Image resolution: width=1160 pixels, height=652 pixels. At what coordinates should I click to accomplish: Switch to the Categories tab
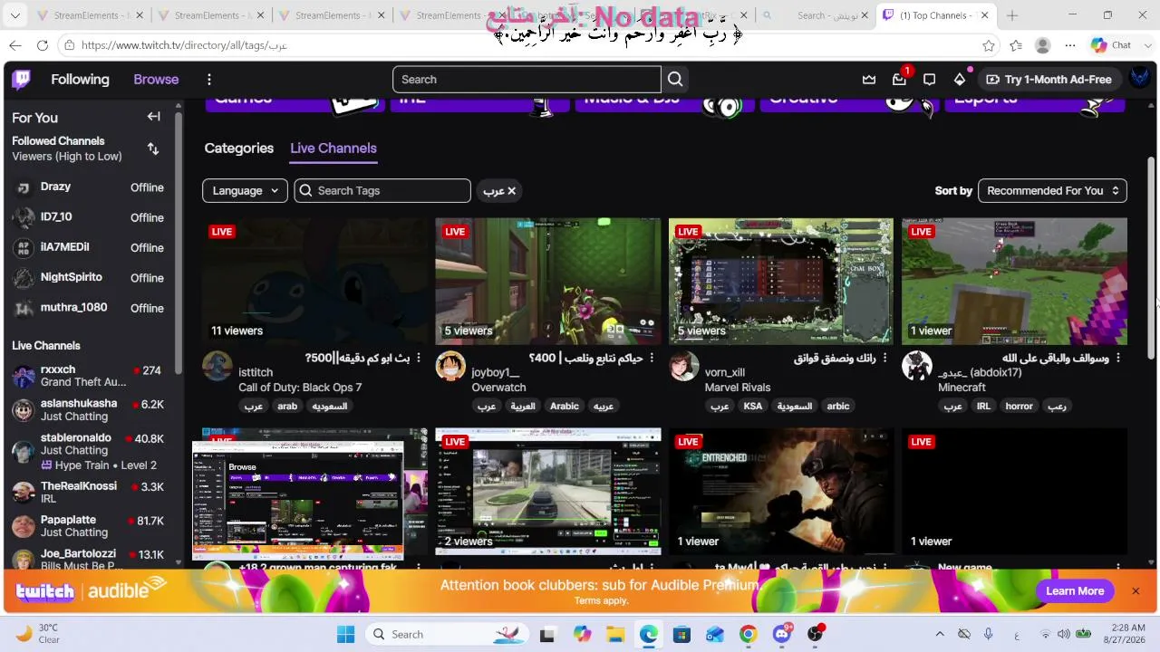point(239,149)
